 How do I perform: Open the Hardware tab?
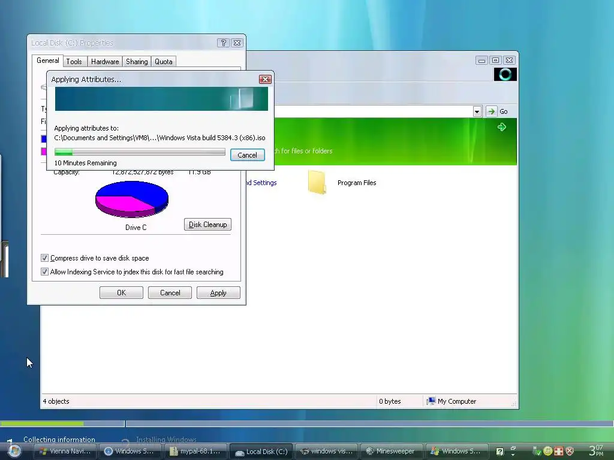[x=105, y=62]
